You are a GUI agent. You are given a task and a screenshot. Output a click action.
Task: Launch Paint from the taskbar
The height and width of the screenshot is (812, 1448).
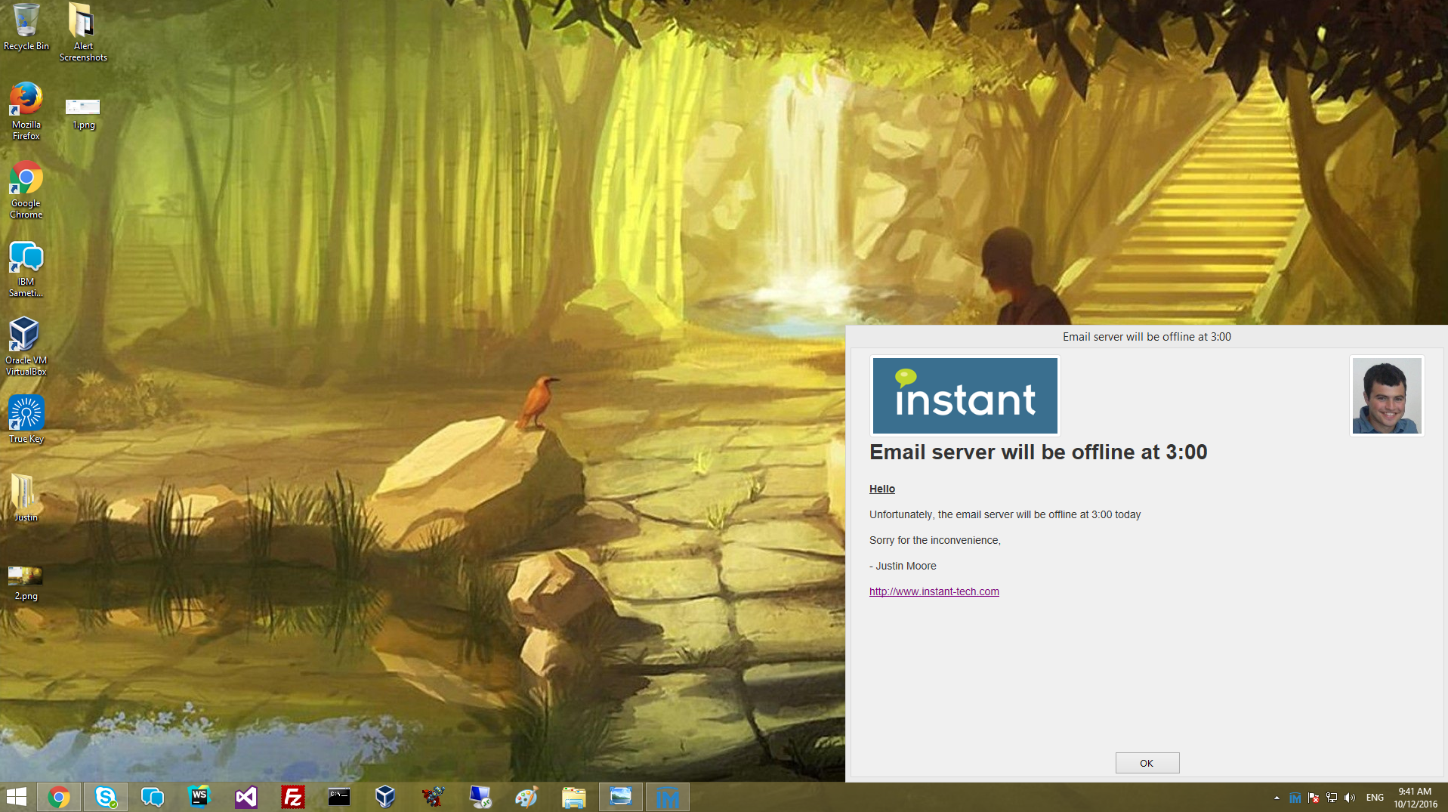click(x=526, y=797)
